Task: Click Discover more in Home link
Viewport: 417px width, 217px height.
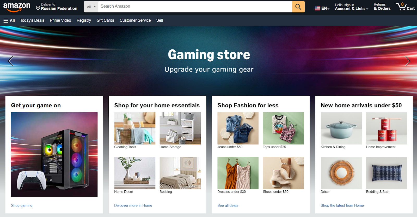Action: tap(133, 206)
